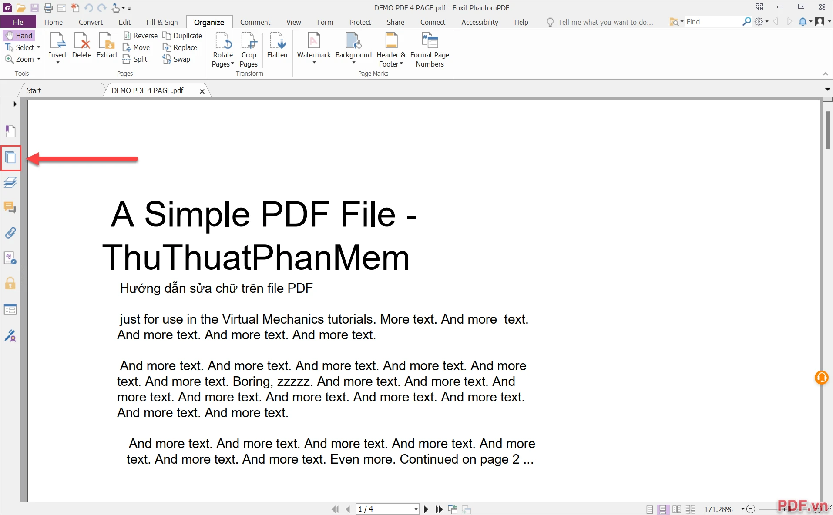Open the sidebar panel with pen-and-seal icon
The height and width of the screenshot is (515, 833).
(x=10, y=335)
